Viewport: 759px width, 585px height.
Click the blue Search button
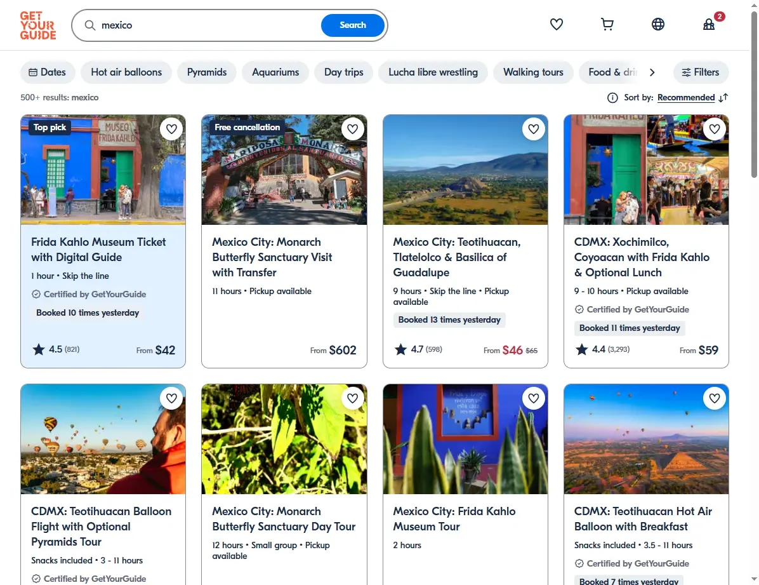352,25
